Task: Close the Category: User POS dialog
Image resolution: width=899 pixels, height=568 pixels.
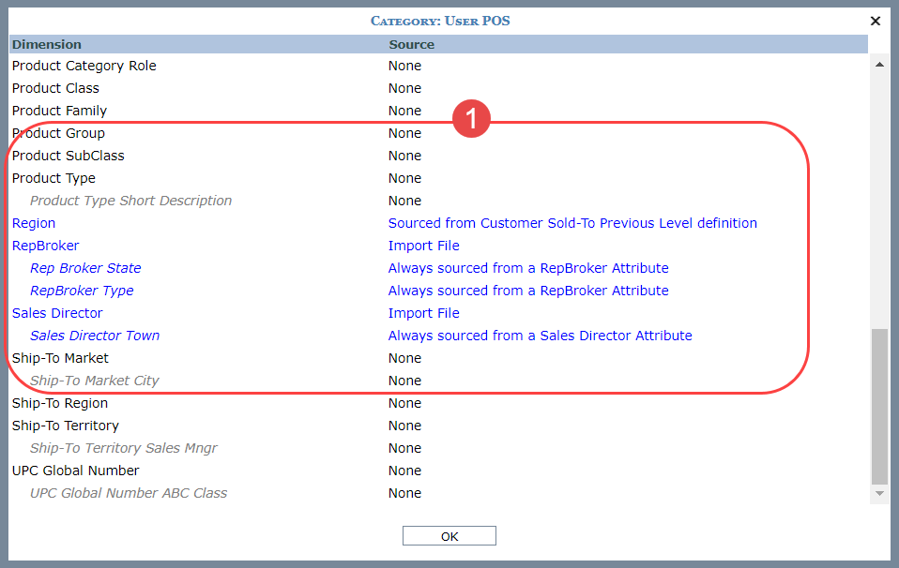Action: pyautogui.click(x=875, y=21)
